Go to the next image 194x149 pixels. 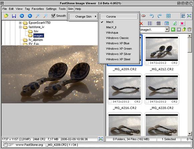click(30, 16)
